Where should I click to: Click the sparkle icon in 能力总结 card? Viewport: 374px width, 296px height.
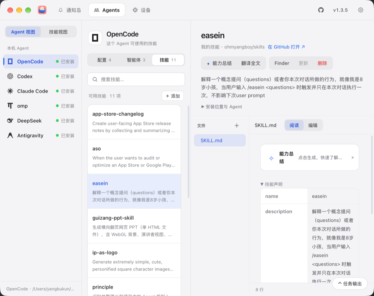coord(271,158)
